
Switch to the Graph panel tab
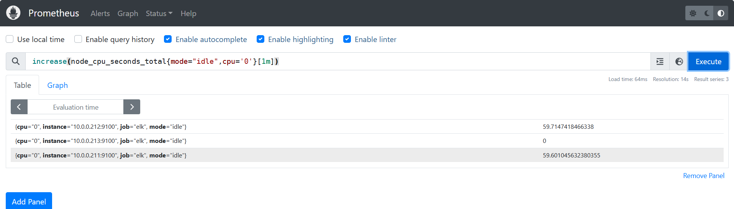pyautogui.click(x=57, y=85)
